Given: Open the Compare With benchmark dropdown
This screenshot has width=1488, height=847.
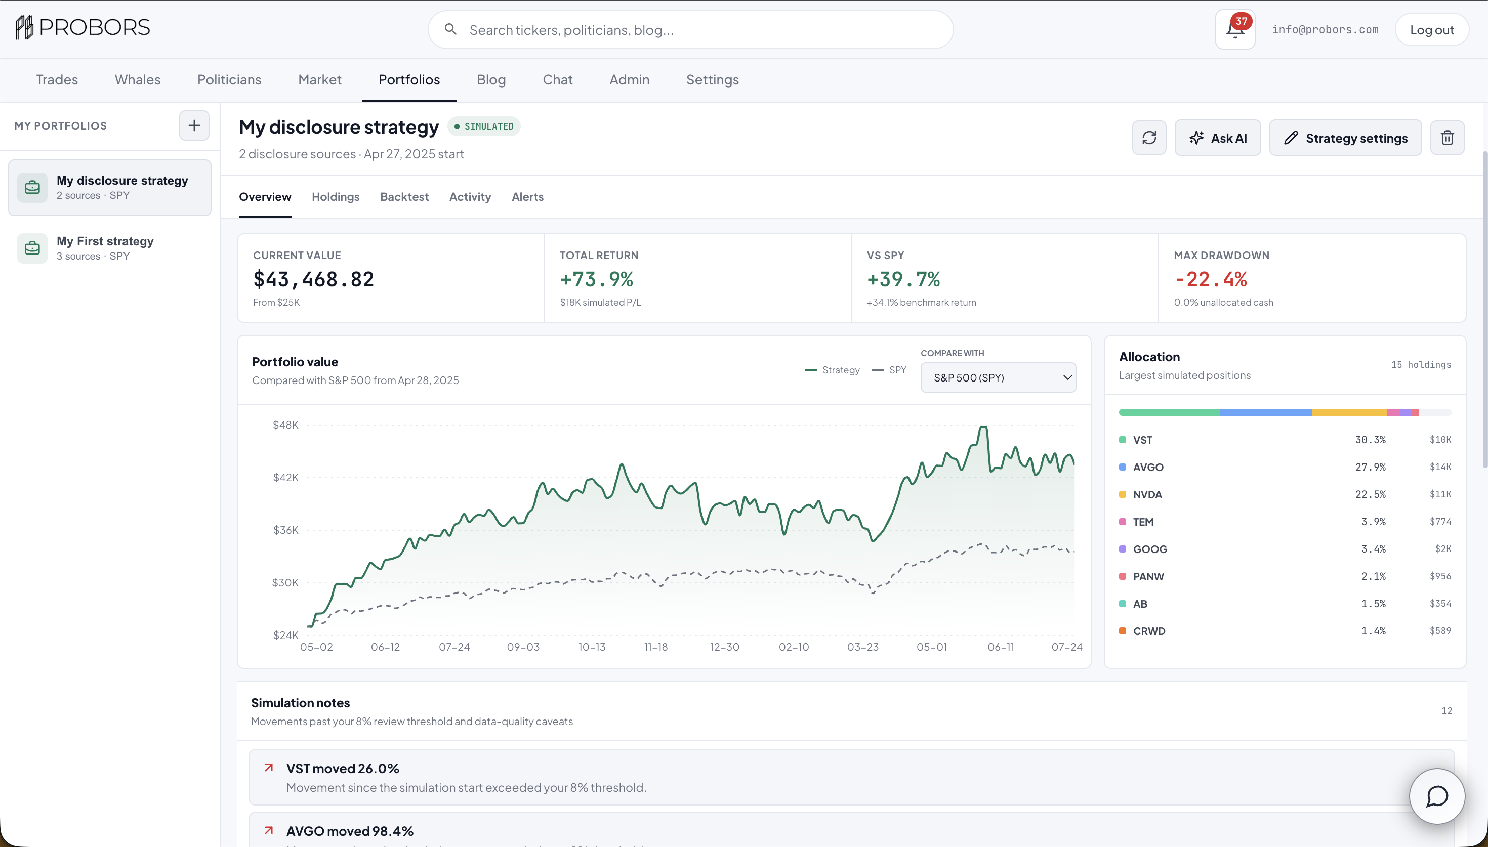Looking at the screenshot, I should pos(998,377).
